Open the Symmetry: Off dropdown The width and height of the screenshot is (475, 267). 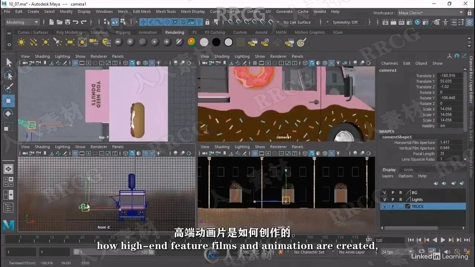348,22
